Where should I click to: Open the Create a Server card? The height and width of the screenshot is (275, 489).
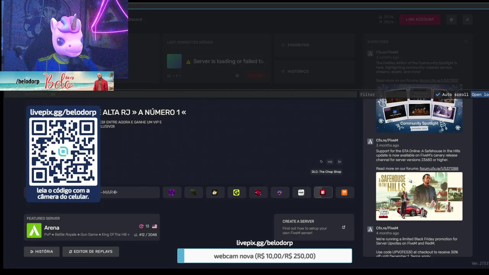(314, 227)
